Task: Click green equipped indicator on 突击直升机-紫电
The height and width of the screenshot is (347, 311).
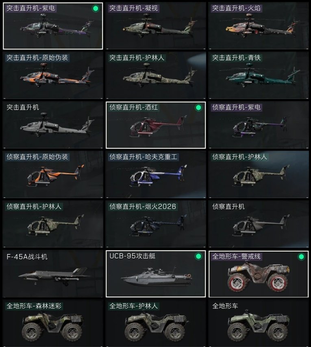Action: point(96,9)
